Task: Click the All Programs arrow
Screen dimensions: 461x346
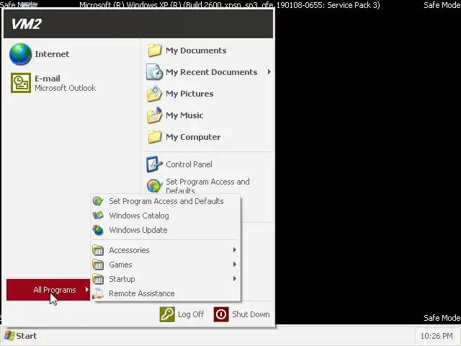Action: [x=86, y=290]
